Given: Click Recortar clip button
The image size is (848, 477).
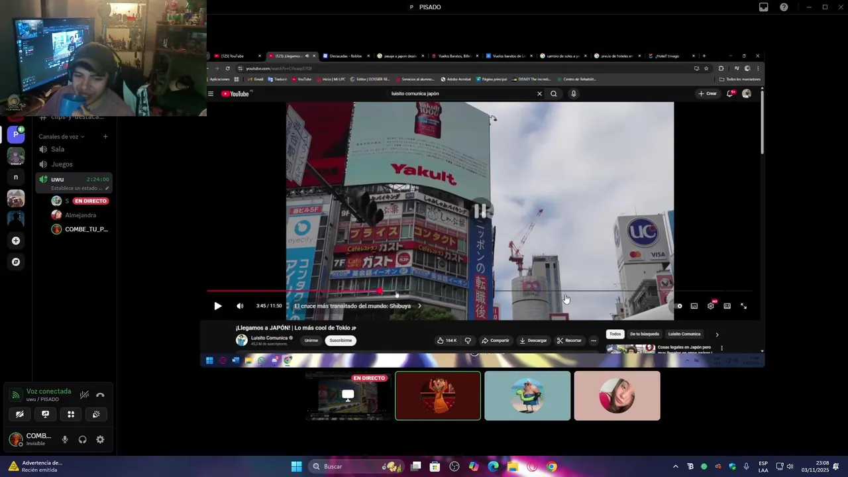Looking at the screenshot, I should [569, 341].
